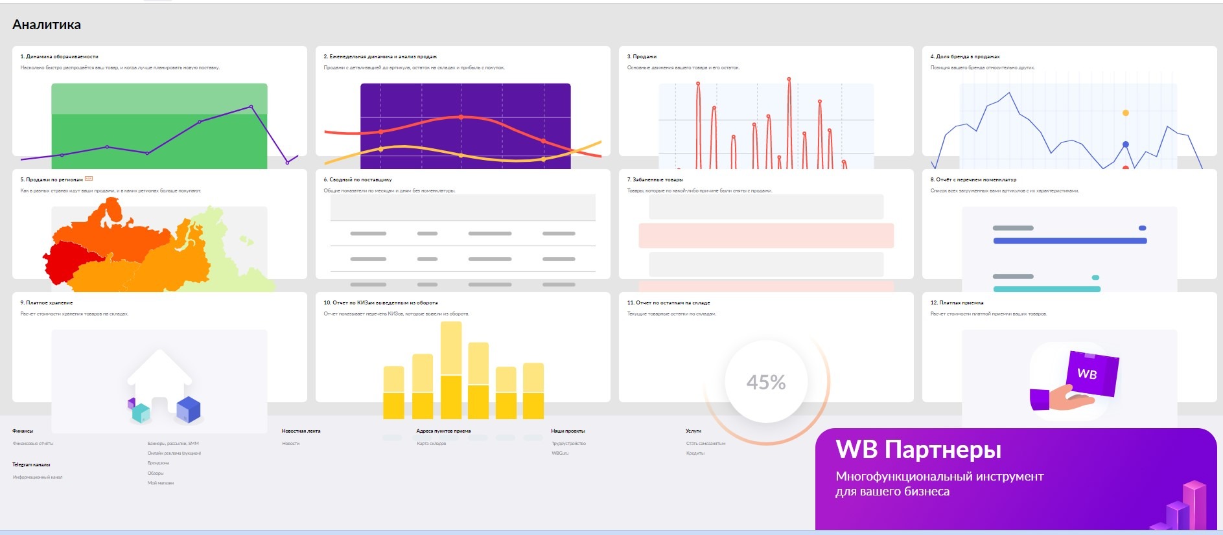Follow the Финансовые отчёты footer link

(x=33, y=444)
